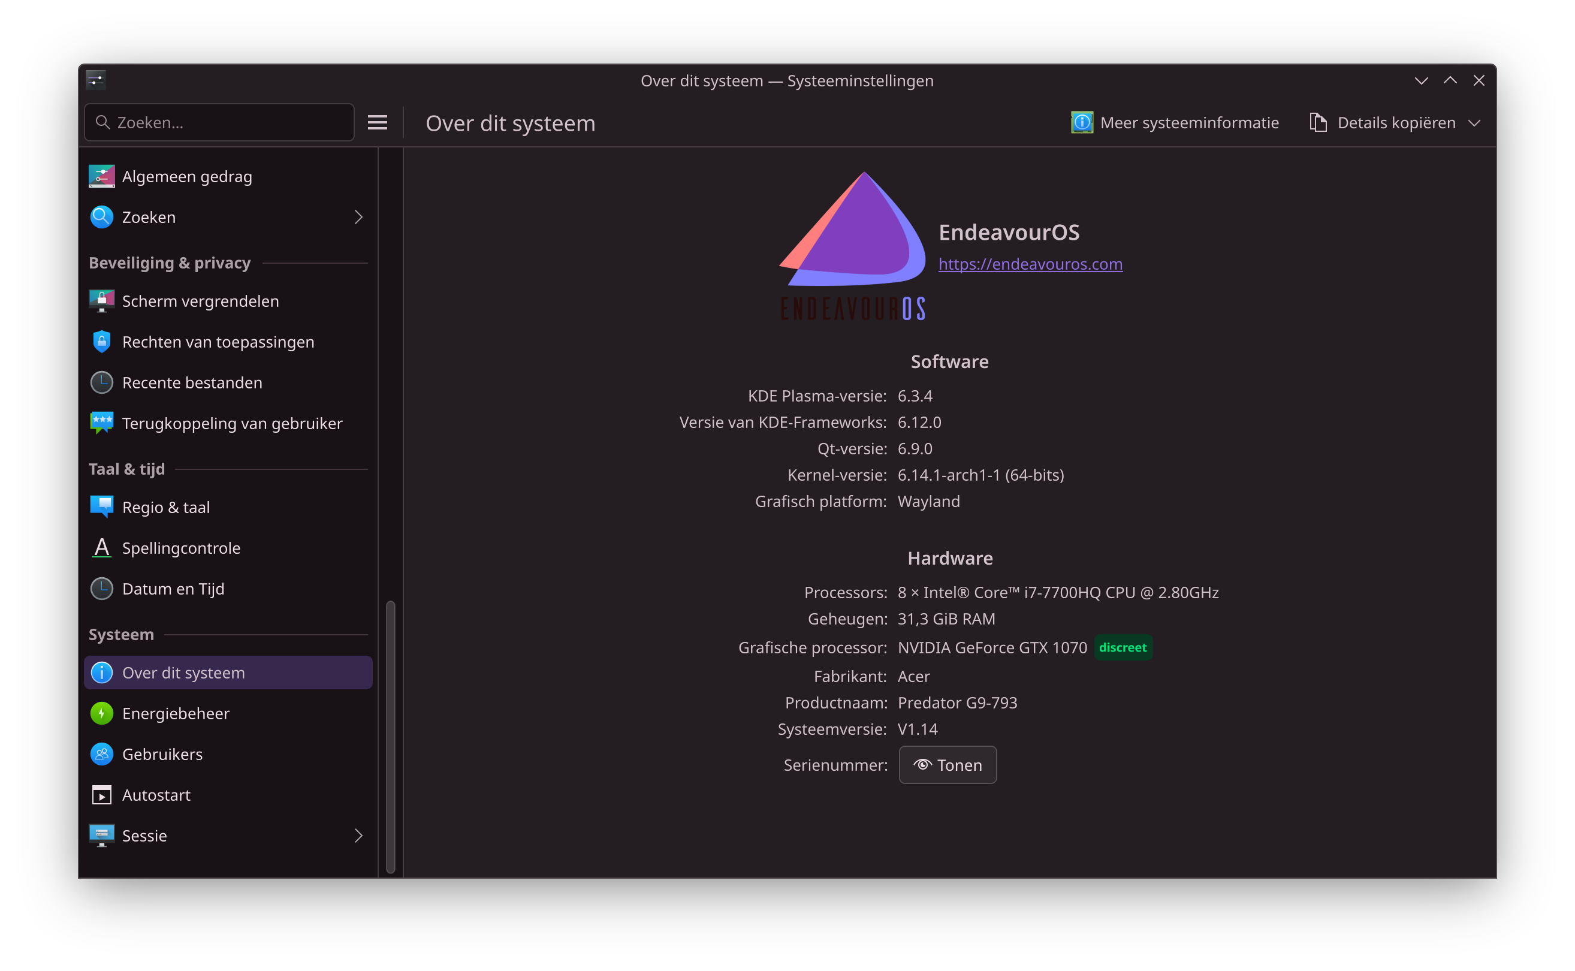
Task: Click the Energiebeheer green bolt icon
Action: pos(101,713)
